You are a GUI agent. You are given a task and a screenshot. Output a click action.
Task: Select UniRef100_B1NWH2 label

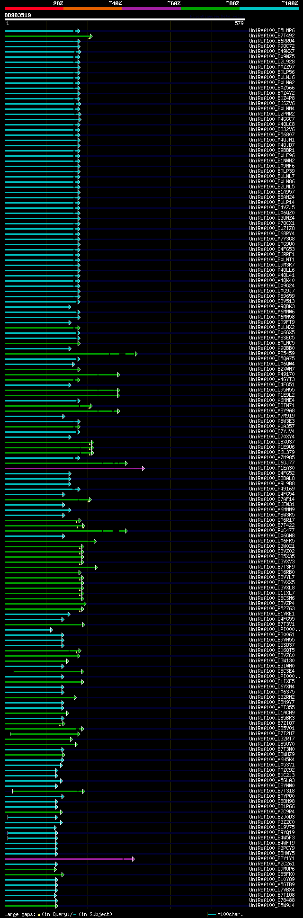click(x=272, y=161)
